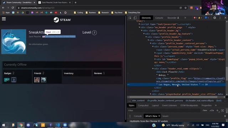The width and height of the screenshot is (228, 128).
Task: Open the Properties tab
Action: 207,106
